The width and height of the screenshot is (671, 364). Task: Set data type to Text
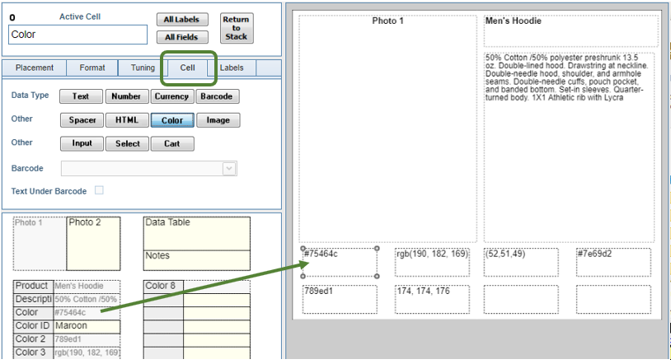[x=81, y=96]
